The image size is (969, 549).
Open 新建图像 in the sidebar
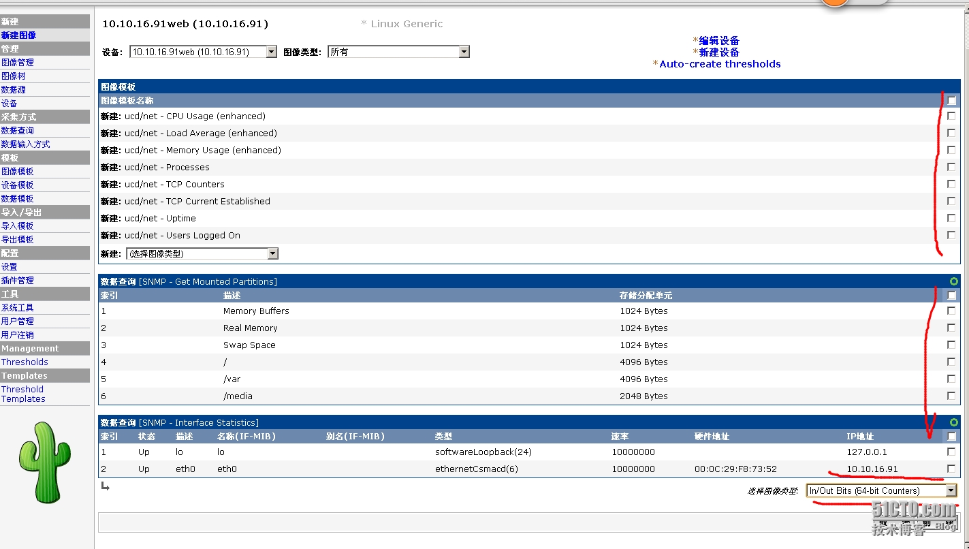19,35
